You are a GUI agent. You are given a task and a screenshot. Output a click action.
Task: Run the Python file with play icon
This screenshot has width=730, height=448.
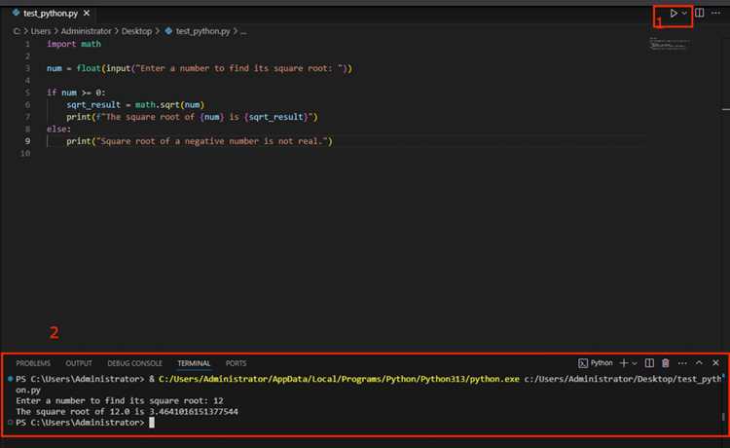point(674,13)
